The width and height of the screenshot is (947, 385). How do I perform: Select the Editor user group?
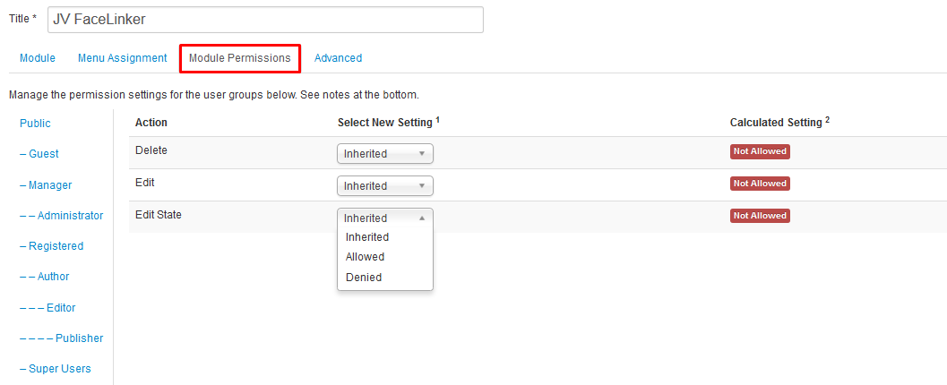click(x=47, y=308)
